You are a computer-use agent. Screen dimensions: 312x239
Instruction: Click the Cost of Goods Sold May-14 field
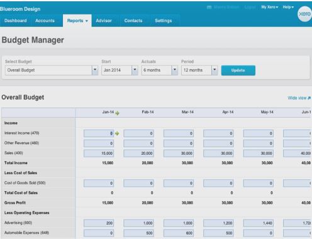click(259, 183)
